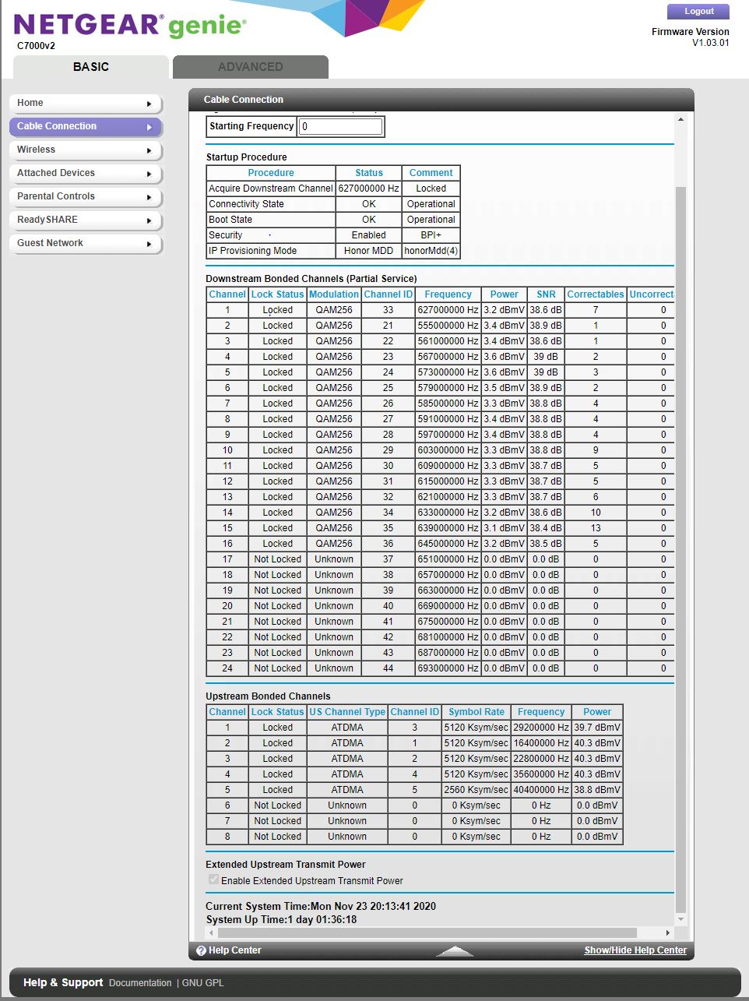This screenshot has height=1001, width=749.
Task: Switch to the BASIC tab
Action: 90,67
